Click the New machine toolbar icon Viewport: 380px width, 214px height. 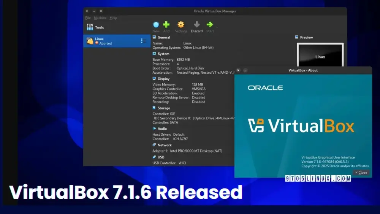[x=156, y=24]
